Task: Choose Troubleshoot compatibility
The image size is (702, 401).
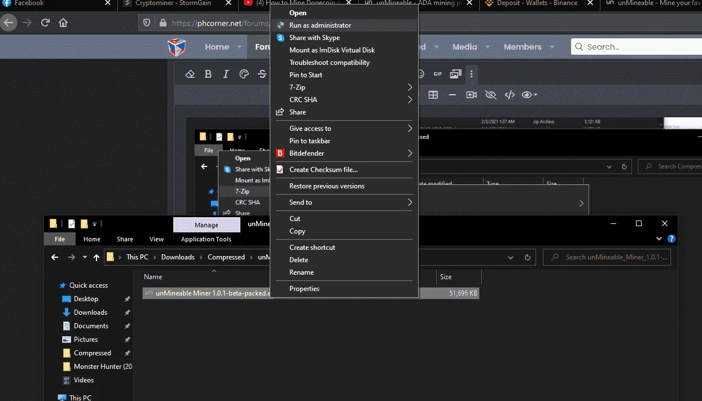Action: pos(345,63)
